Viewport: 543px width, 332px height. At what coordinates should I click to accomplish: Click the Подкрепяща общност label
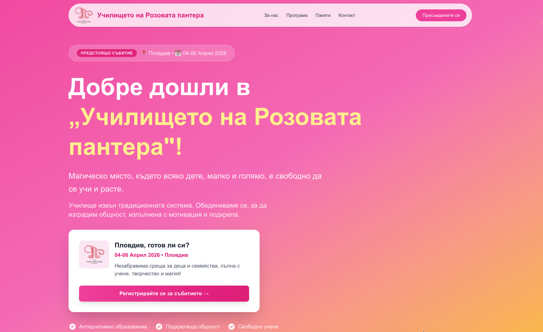192,326
